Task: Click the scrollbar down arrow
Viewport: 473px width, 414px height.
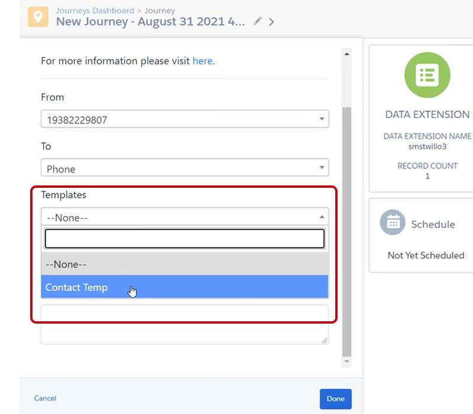Action: [346, 361]
